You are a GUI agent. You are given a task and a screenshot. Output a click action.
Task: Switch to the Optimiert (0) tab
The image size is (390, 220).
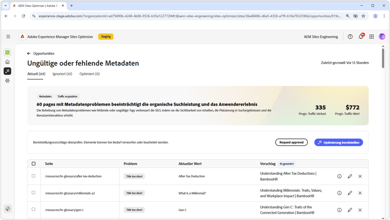[x=89, y=74]
